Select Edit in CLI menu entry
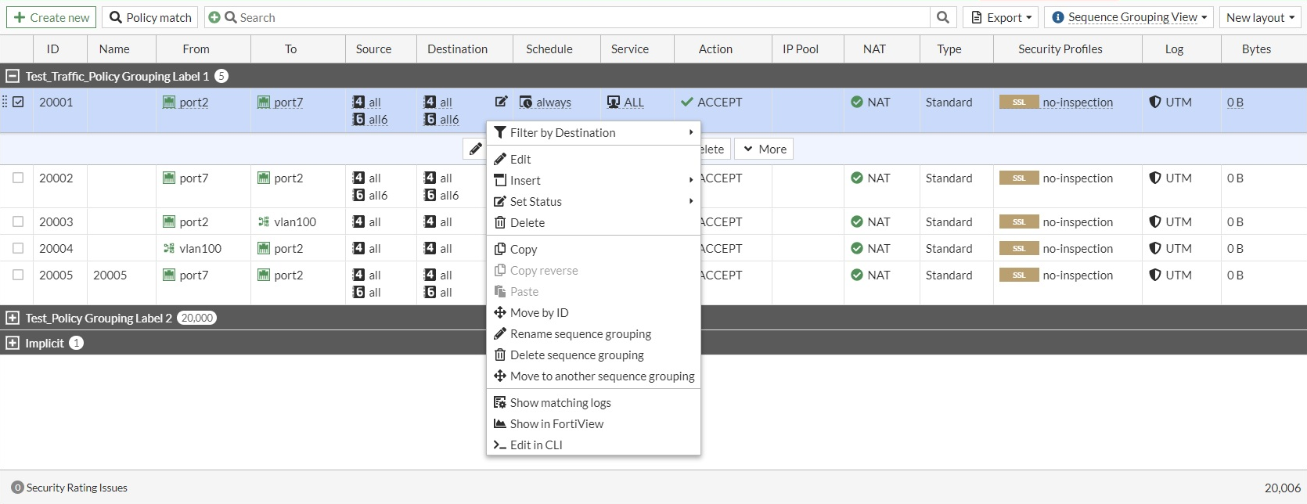Screen dimensions: 1307x504 pos(536,445)
